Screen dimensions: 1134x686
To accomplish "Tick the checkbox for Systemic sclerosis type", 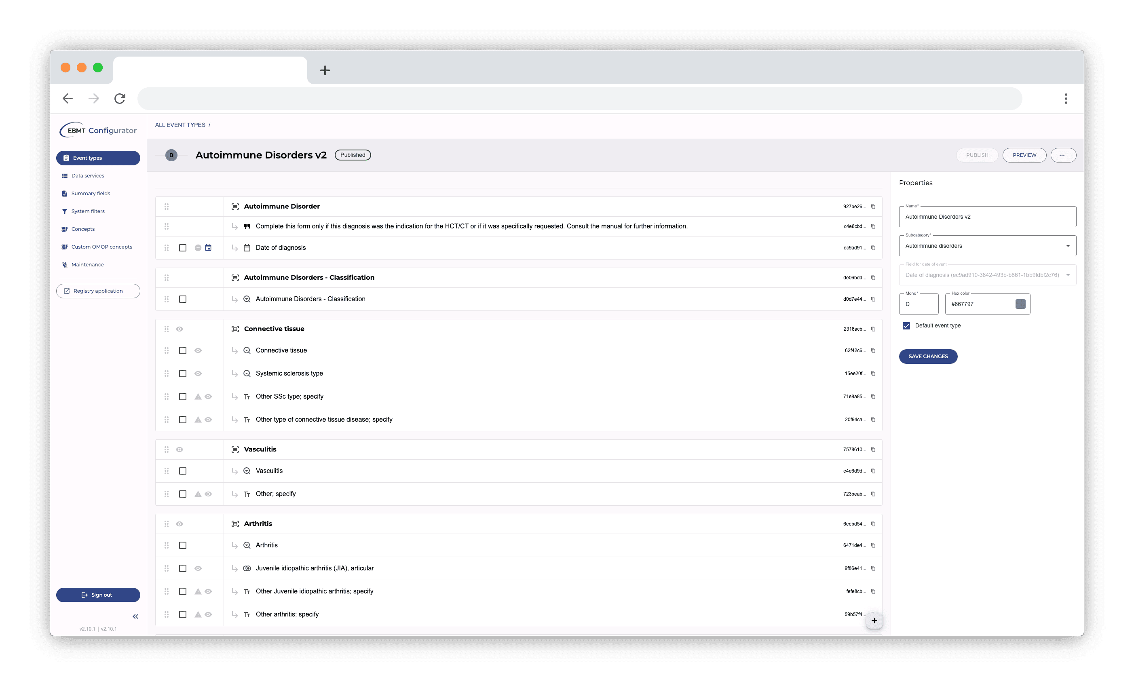I will pos(183,374).
